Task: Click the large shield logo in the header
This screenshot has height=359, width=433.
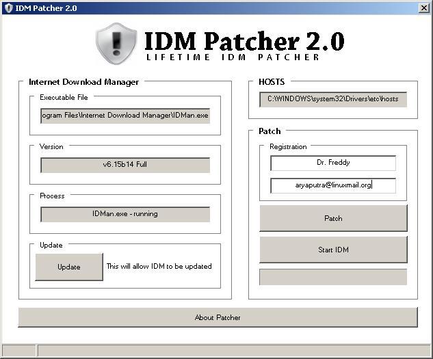Action: (x=116, y=44)
